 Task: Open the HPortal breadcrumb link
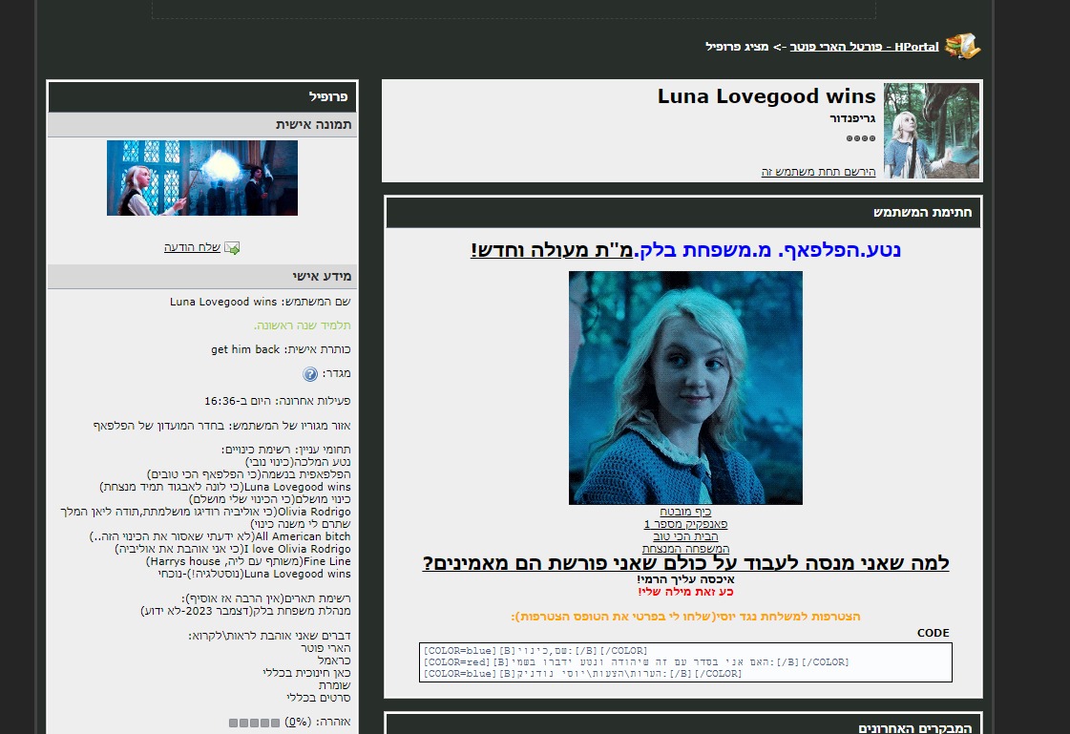point(864,47)
